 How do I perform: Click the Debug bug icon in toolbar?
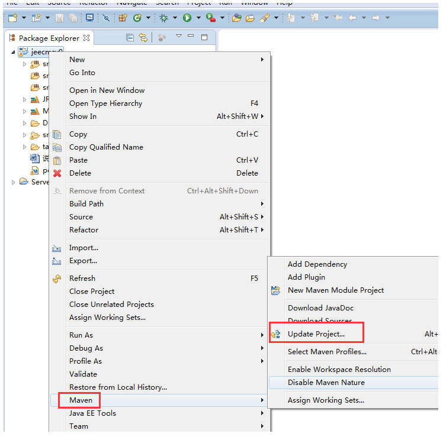pyautogui.click(x=164, y=18)
